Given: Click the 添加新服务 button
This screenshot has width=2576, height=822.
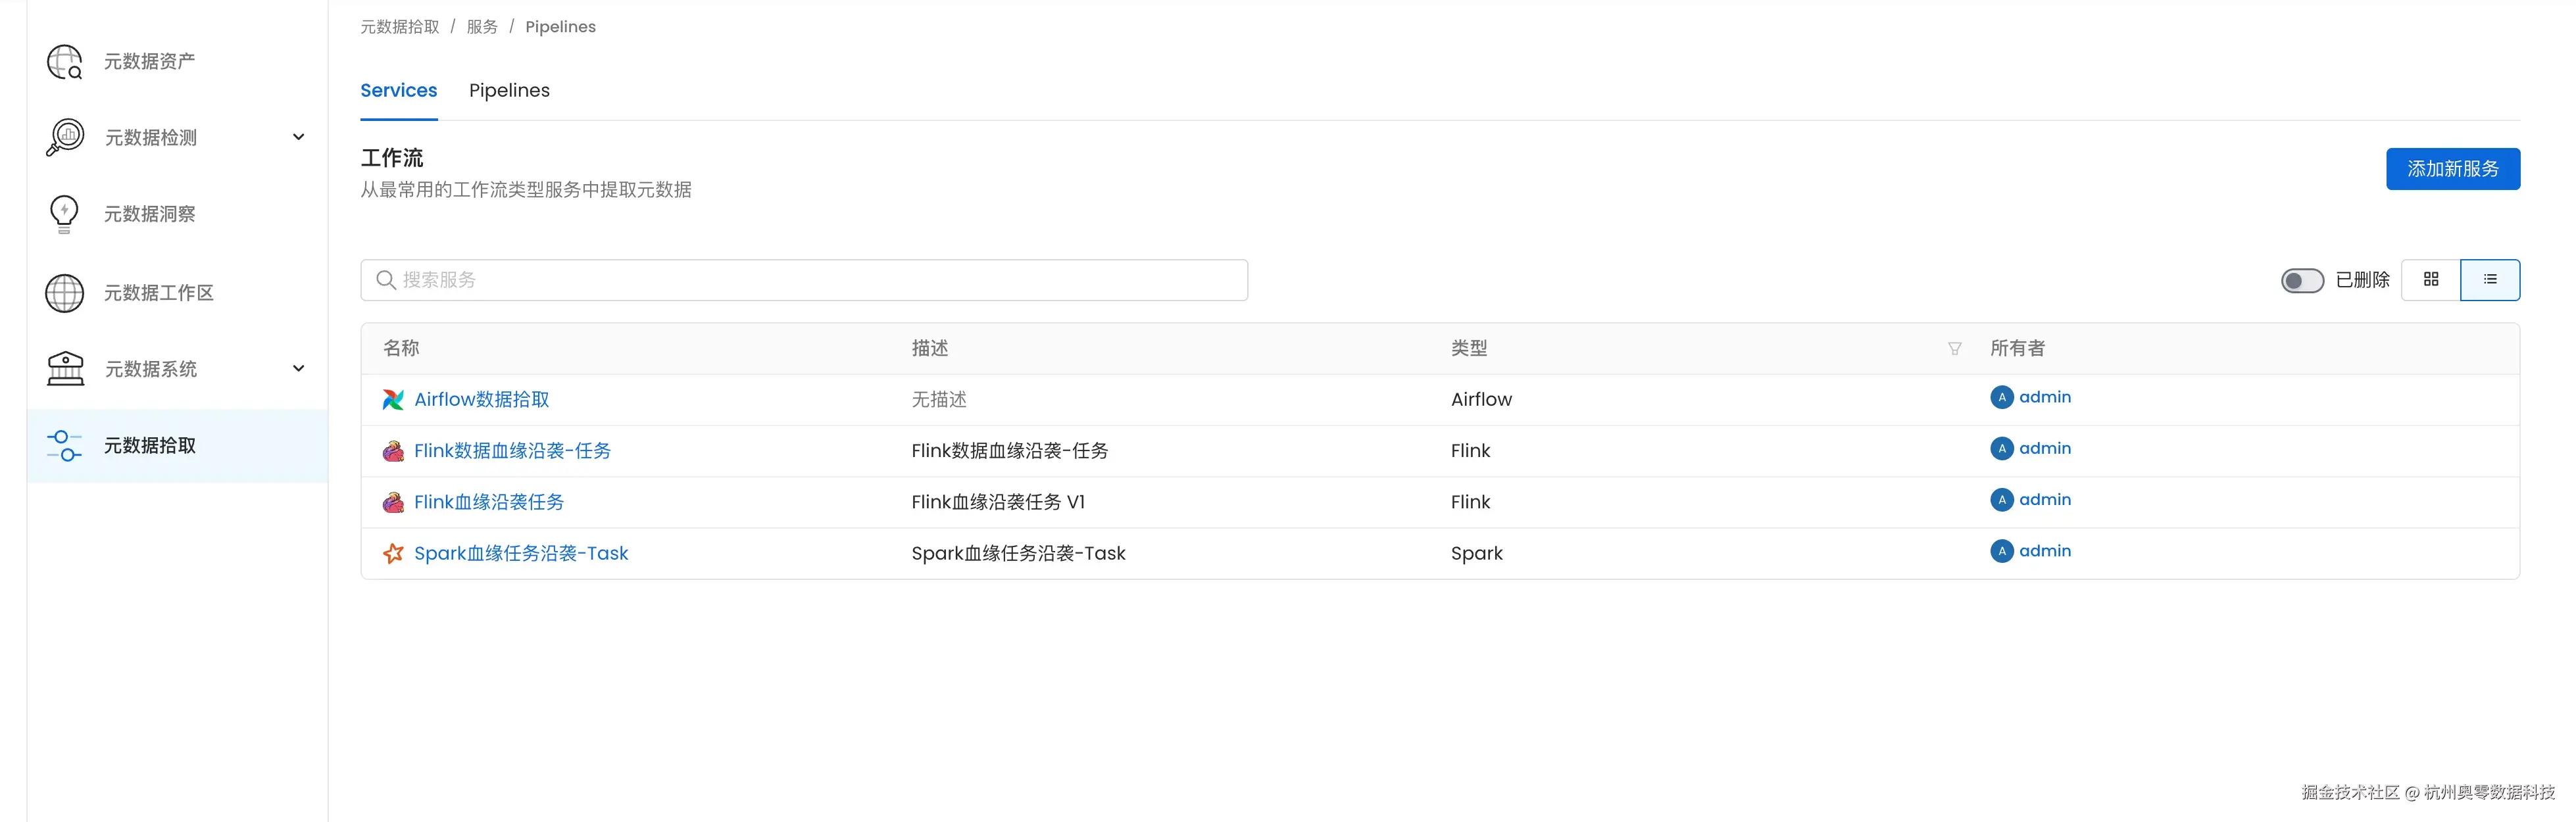Looking at the screenshot, I should point(2453,169).
